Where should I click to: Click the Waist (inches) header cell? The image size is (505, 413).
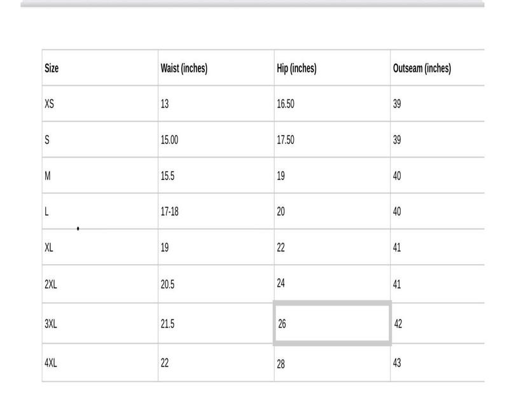[x=216, y=67]
